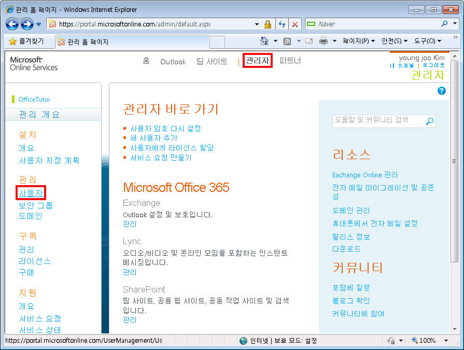Click the 서비스 요청 만들기 shortcut
Viewport: 464px width, 350px height.
point(161,158)
